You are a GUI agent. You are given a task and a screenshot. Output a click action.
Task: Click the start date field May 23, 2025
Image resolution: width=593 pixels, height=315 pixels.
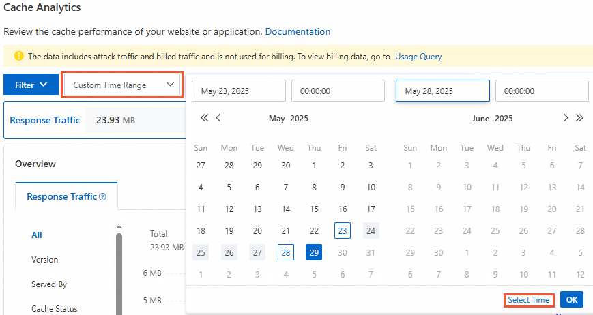pyautogui.click(x=239, y=91)
